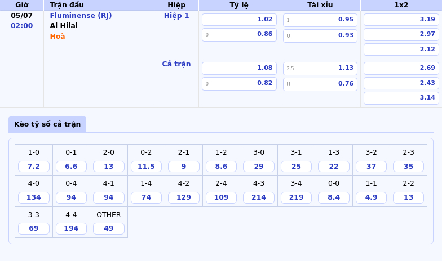Select score 4-2 odds 129
The image size is (442, 261).
point(184,197)
